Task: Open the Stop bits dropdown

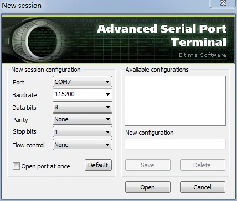Action: 83,132
